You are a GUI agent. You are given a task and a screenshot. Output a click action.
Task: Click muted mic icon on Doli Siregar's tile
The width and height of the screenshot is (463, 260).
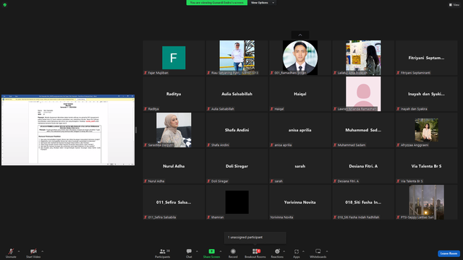coord(208,181)
